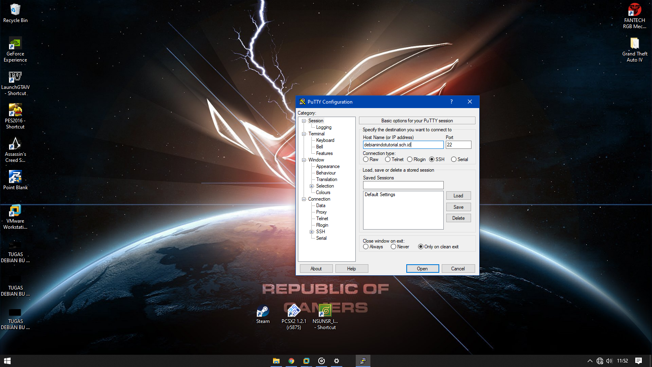Launch Steam from the desktop

262,312
